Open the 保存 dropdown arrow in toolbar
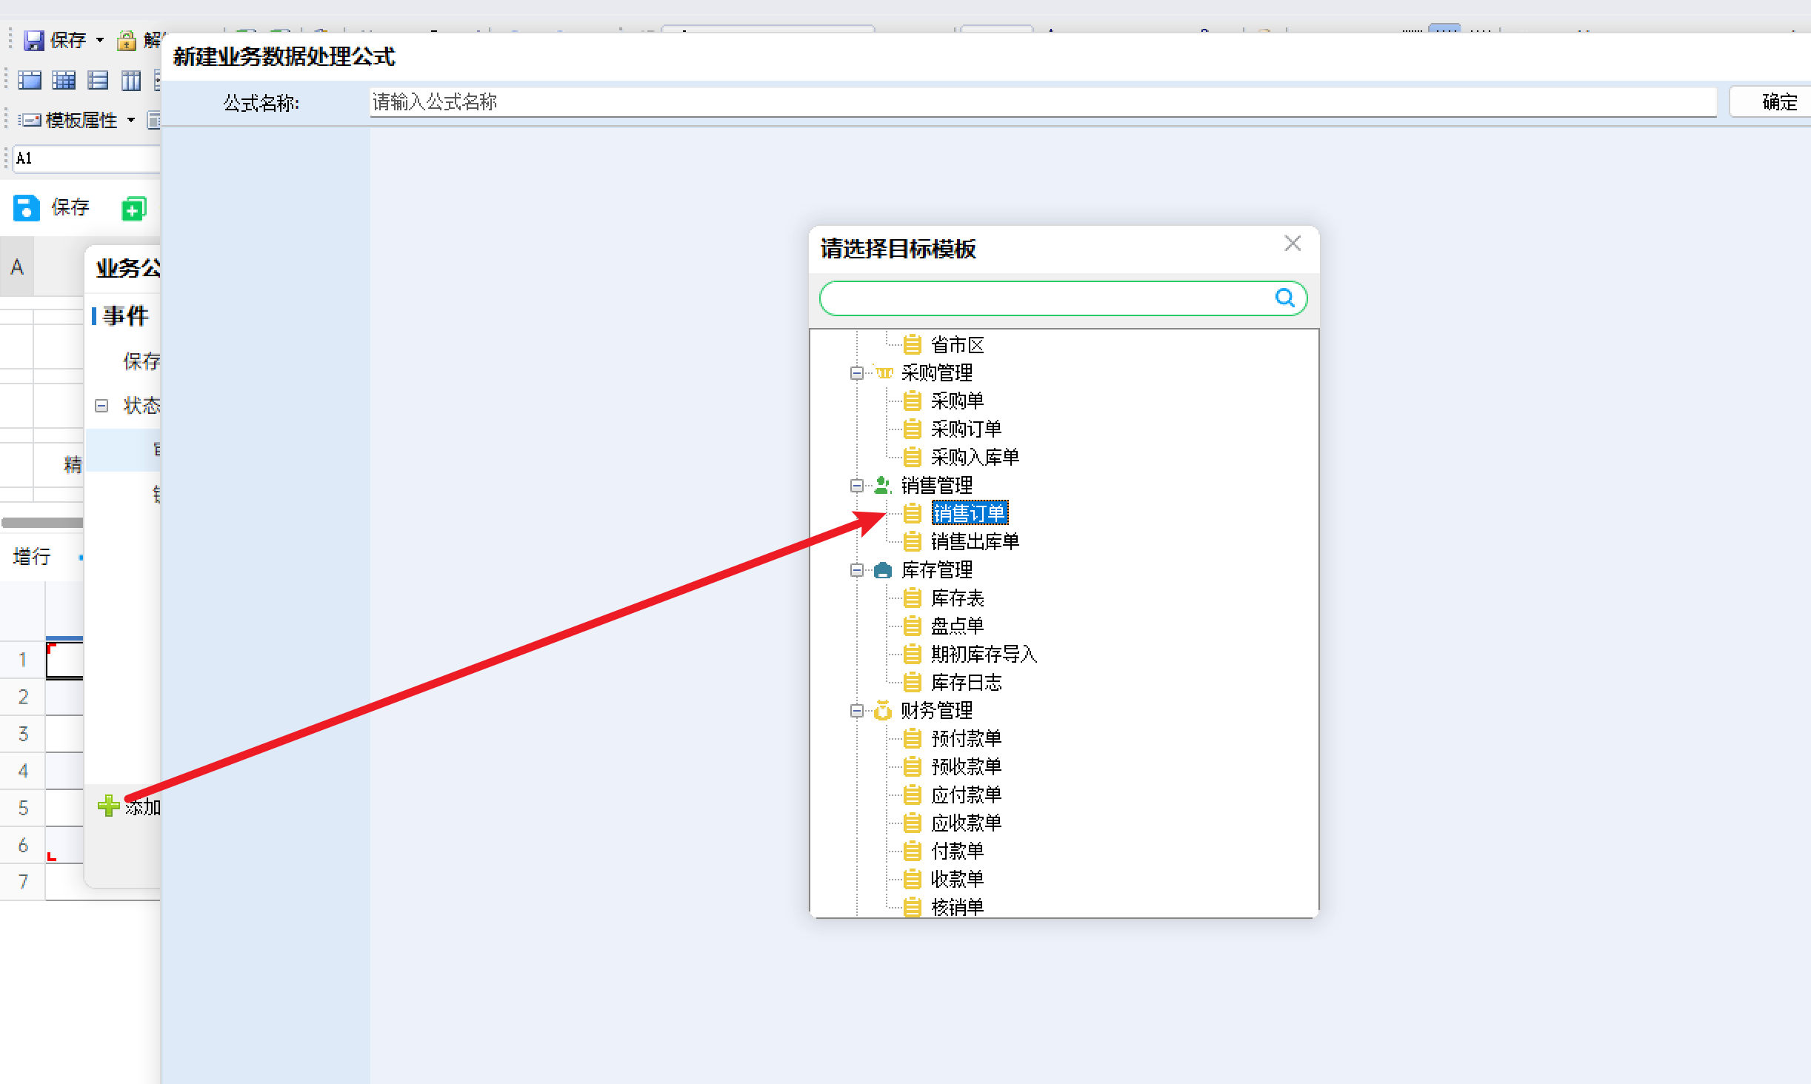1811x1084 pixels. [x=100, y=40]
